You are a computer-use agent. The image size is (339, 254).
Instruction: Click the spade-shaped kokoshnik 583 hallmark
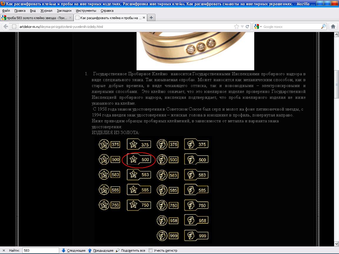tap(196, 175)
